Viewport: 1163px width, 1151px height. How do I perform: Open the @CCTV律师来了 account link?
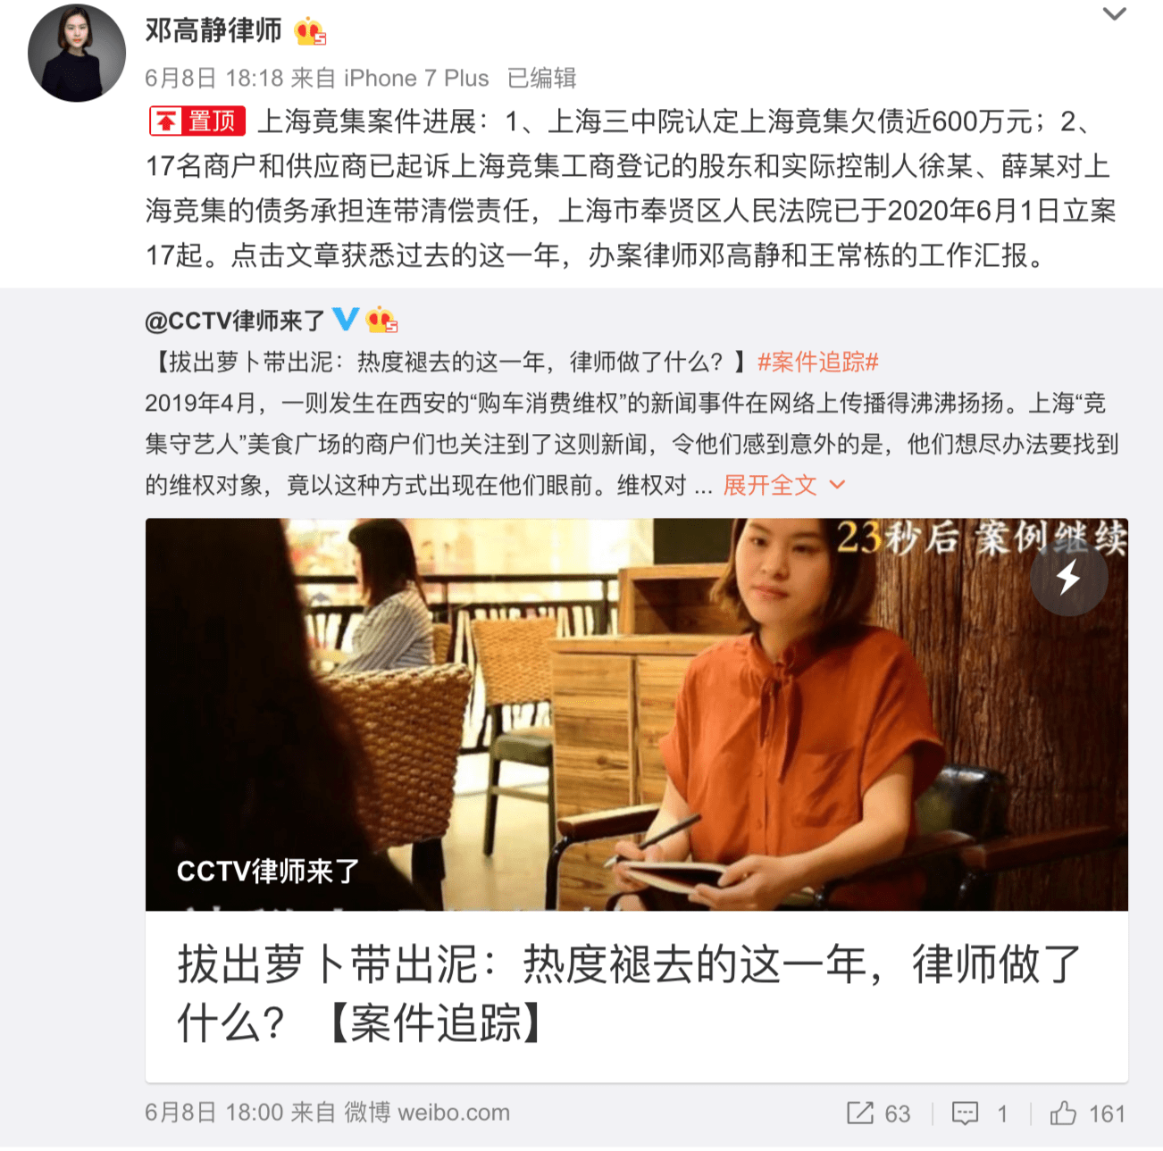pyautogui.click(x=235, y=320)
